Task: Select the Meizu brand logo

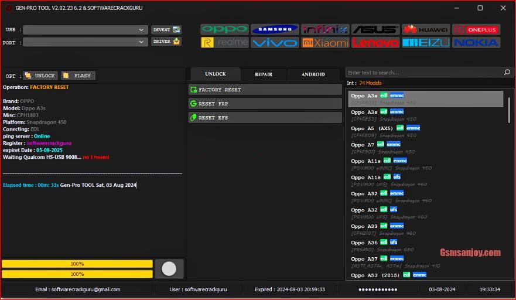Action: click(x=426, y=43)
